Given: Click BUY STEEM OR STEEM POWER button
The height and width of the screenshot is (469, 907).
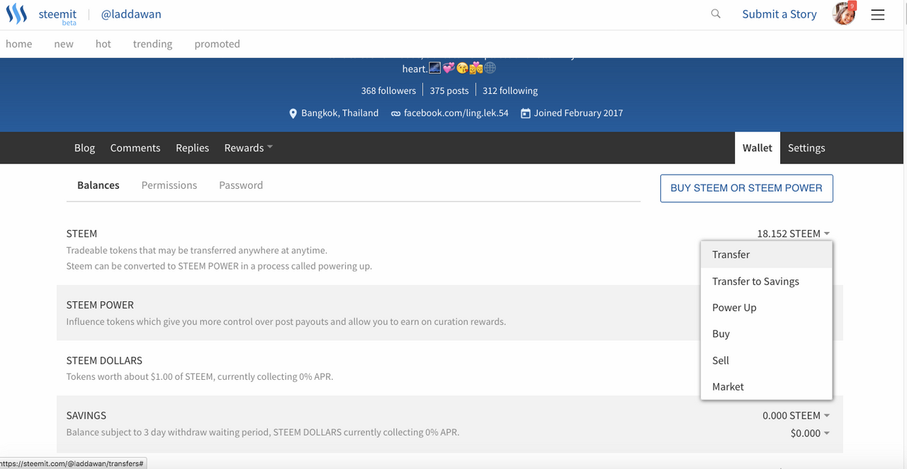Looking at the screenshot, I should coord(747,188).
